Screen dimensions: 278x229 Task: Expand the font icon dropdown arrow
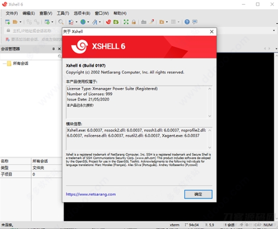[100, 22]
